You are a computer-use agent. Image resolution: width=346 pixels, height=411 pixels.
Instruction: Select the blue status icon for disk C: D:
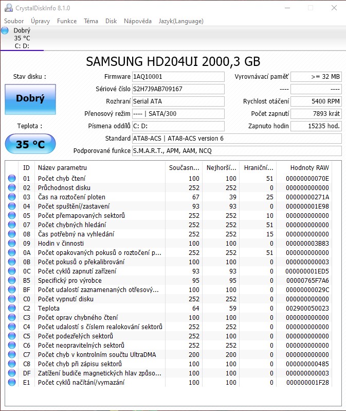pos(5,30)
